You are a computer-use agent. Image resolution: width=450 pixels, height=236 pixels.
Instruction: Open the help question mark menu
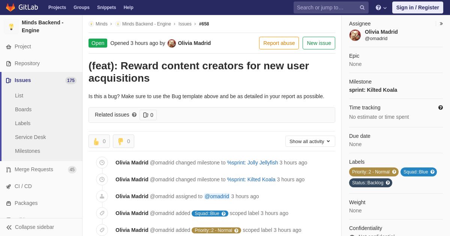pos(381,7)
